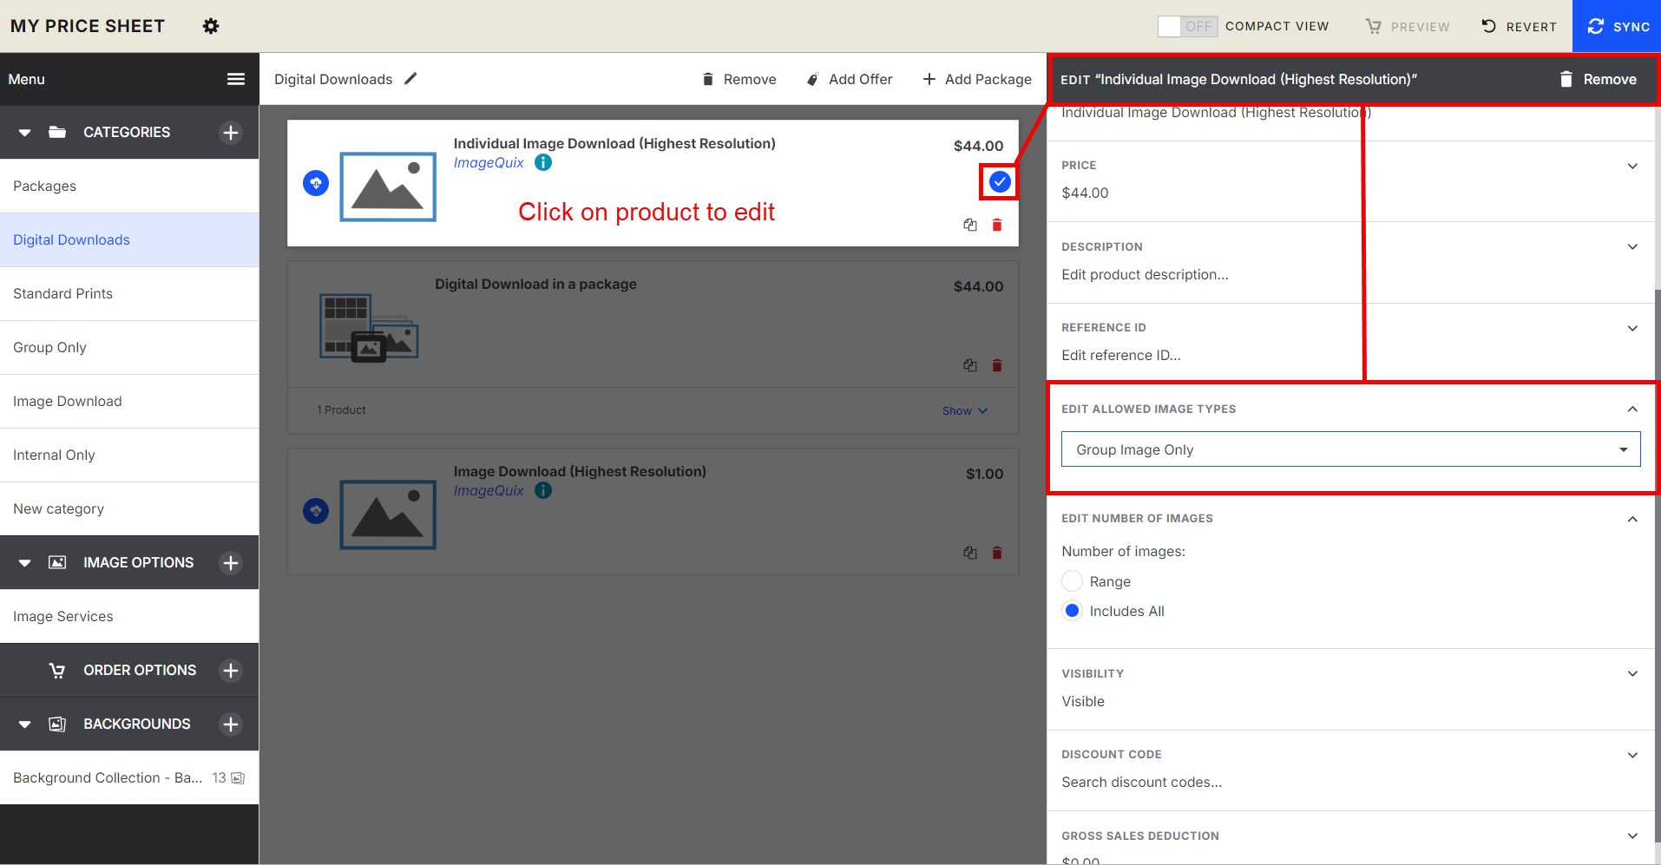
Task: Click the Individual Image Download thumbnail
Action: [x=388, y=187]
